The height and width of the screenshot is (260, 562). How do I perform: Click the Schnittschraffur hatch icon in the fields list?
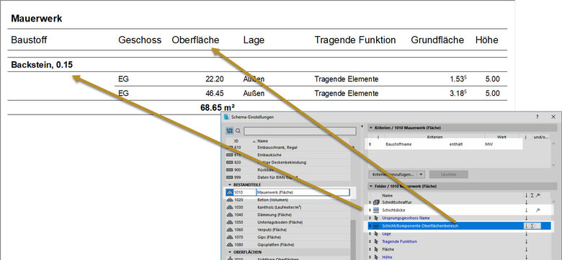tap(376, 202)
